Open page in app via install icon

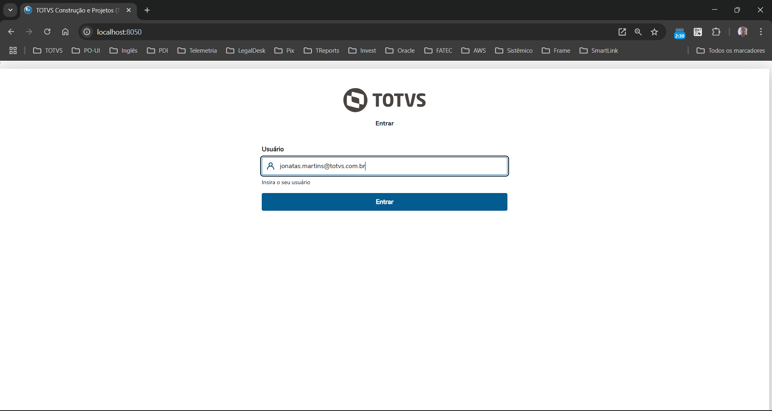pos(622,32)
